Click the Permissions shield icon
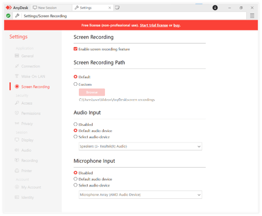Image resolution: width=262 pixels, height=216 pixels. 17,113
